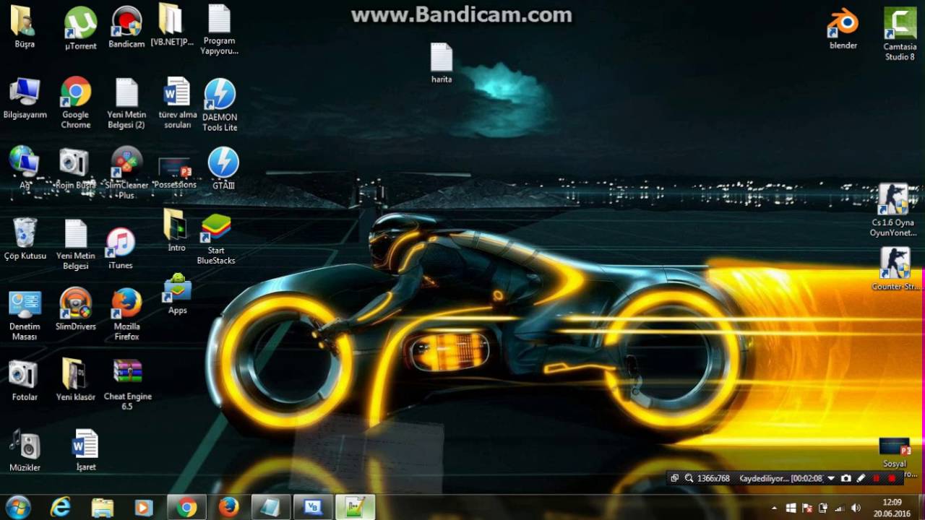The width and height of the screenshot is (925, 520).
Task: Open the Fotolar pictures icon
Action: 24,381
